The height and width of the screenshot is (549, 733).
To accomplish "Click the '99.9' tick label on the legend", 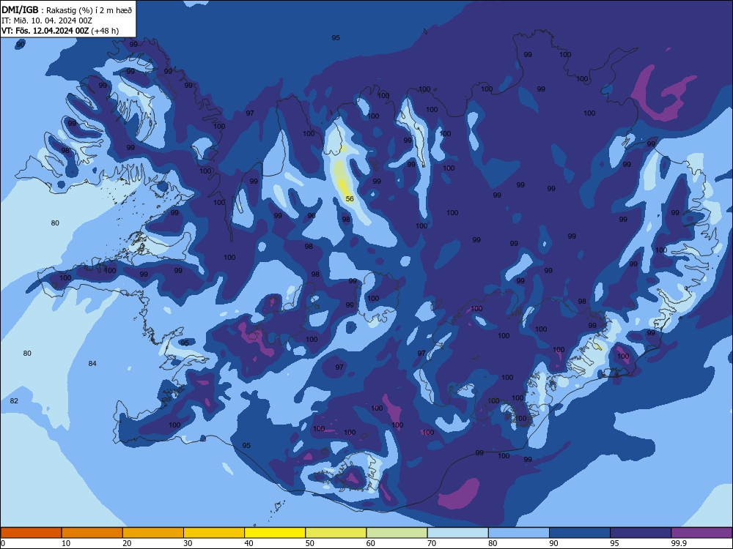I will (x=679, y=543).
